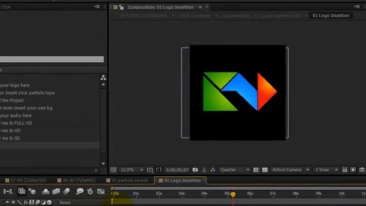Click the collapse transformations column header

(x=13, y=202)
